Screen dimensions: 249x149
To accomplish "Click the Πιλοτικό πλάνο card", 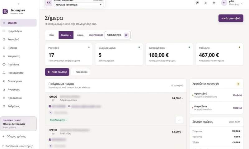I will (18, 124).
